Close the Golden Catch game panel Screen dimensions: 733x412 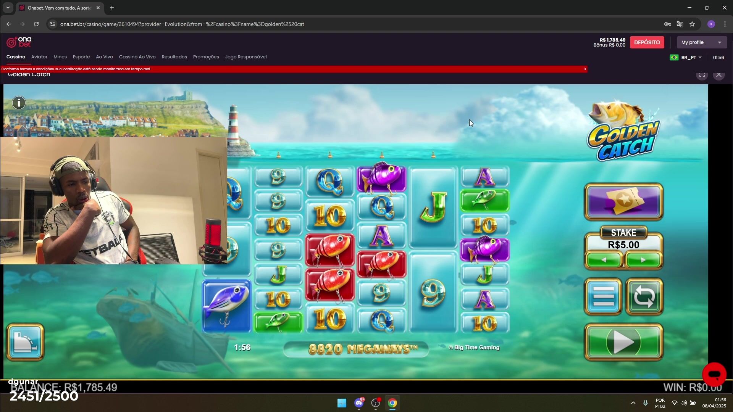tap(719, 75)
